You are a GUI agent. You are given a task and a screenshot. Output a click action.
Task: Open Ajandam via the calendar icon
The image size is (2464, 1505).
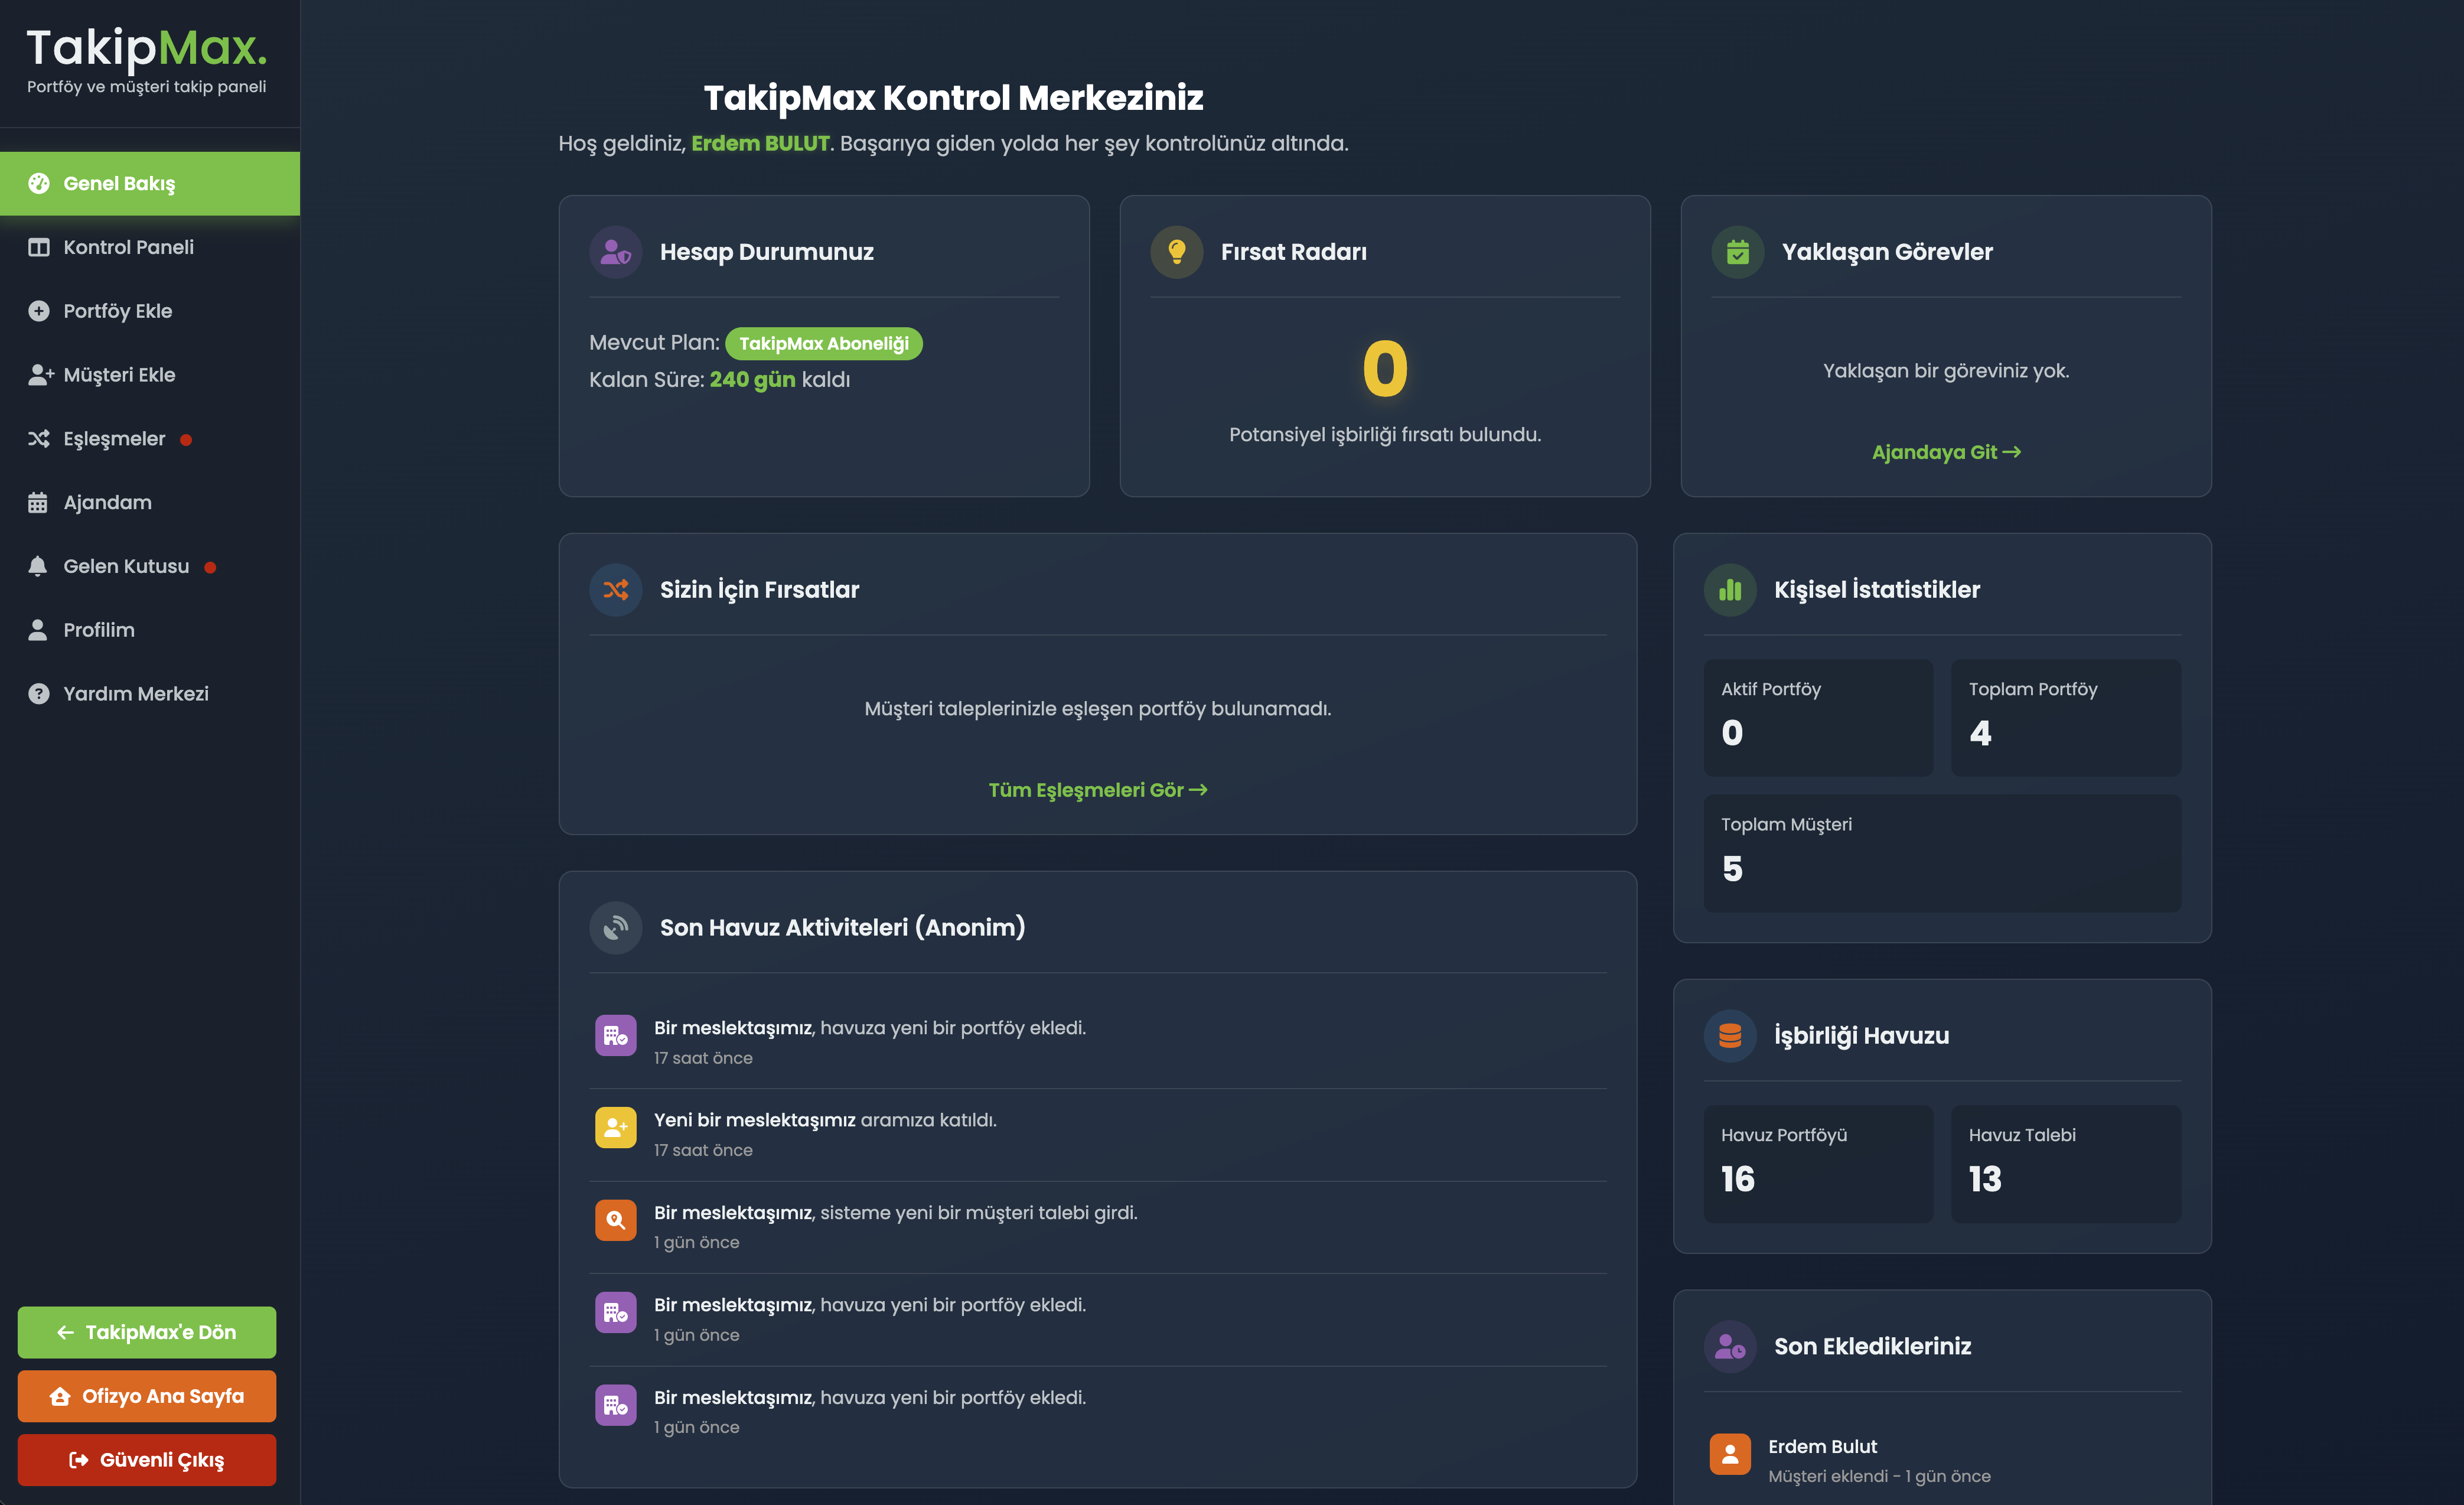click(x=38, y=501)
